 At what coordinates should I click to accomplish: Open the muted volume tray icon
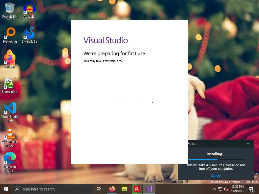coord(226,189)
